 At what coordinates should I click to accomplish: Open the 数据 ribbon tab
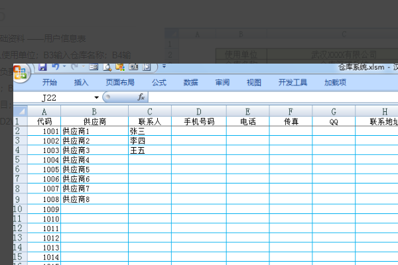point(190,82)
